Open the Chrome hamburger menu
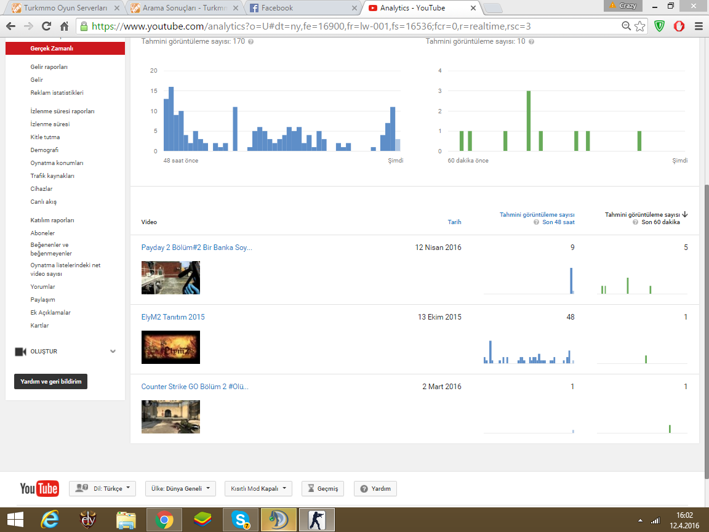709x532 pixels. coord(699,26)
